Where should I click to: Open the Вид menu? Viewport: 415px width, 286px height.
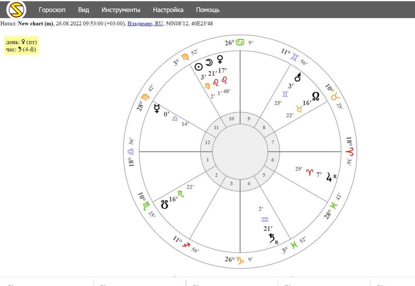83,10
